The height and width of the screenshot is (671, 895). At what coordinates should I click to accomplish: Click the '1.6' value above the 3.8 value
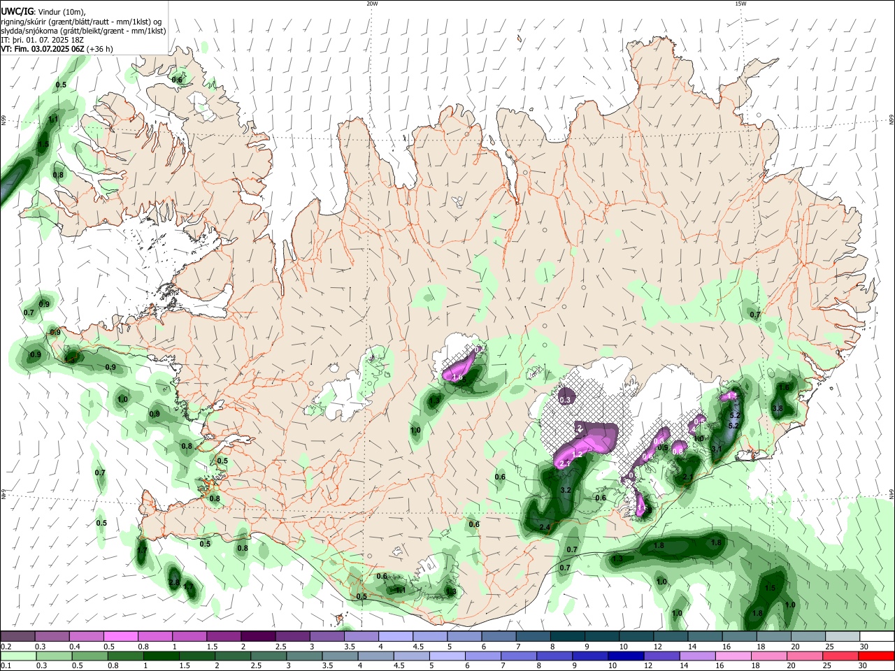point(784,387)
